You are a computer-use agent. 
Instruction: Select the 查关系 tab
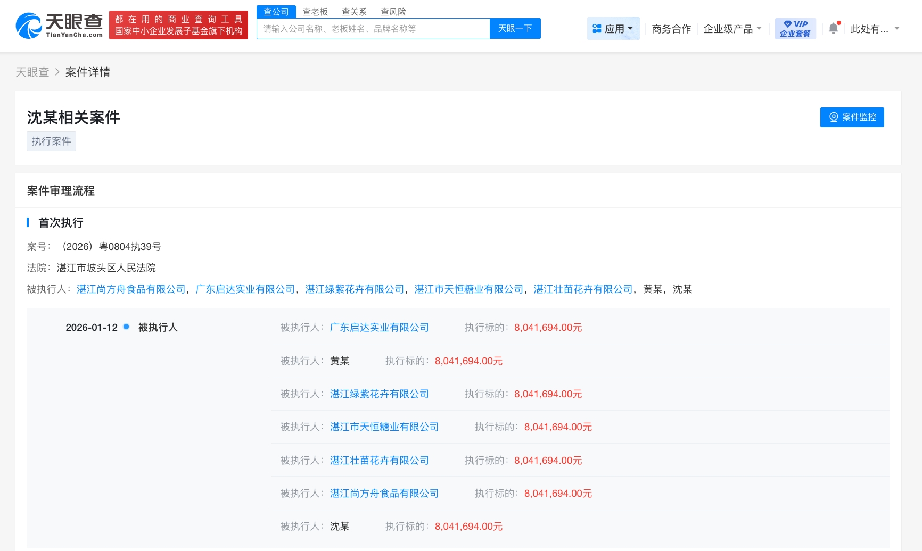tap(353, 11)
